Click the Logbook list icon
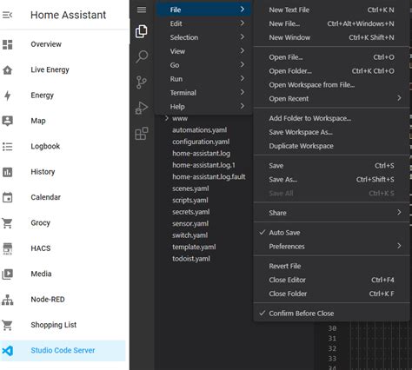This screenshot has width=412, height=370. point(7,147)
